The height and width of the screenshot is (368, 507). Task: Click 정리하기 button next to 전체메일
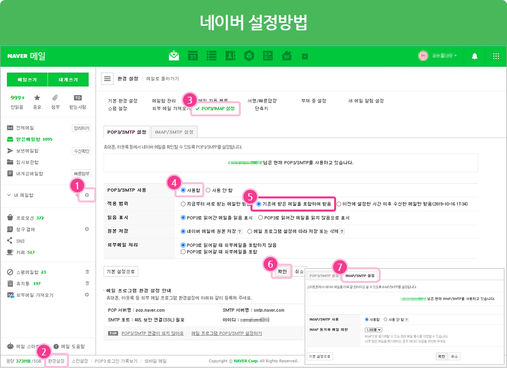click(82, 128)
